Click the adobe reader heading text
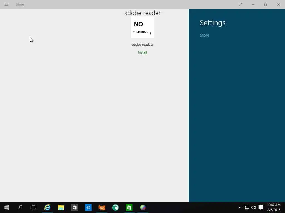The width and height of the screenshot is (285, 213). [x=142, y=13]
